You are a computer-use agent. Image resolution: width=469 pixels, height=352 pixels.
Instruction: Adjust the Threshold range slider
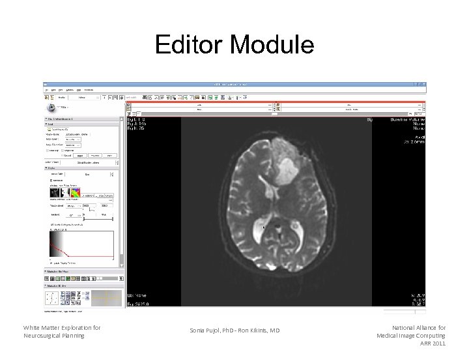98,219
